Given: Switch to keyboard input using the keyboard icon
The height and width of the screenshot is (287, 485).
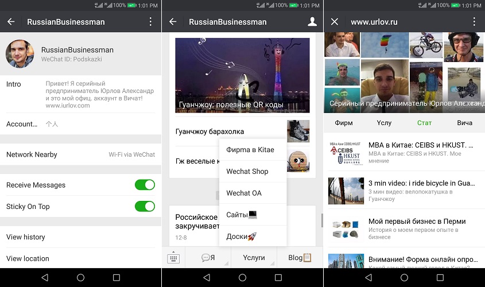Looking at the screenshot, I should point(173,258).
